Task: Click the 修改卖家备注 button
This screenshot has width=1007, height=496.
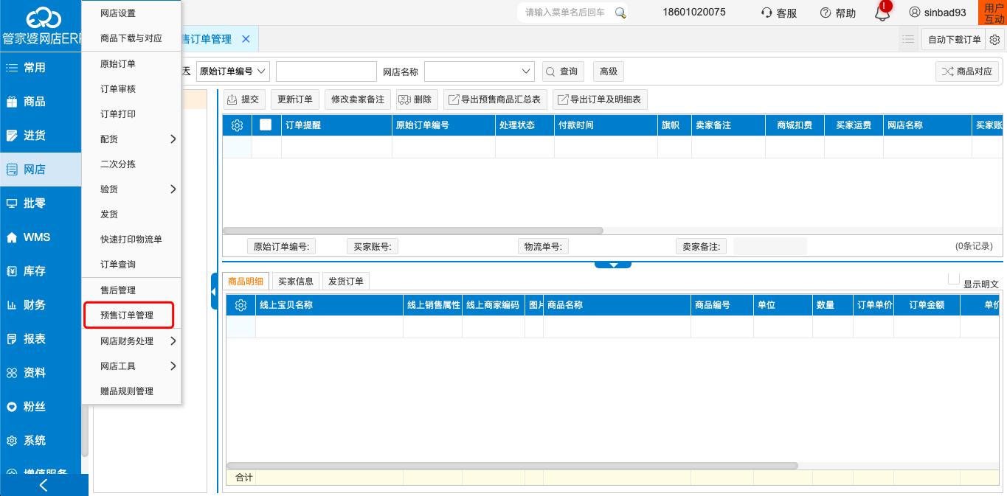Action: pos(358,99)
